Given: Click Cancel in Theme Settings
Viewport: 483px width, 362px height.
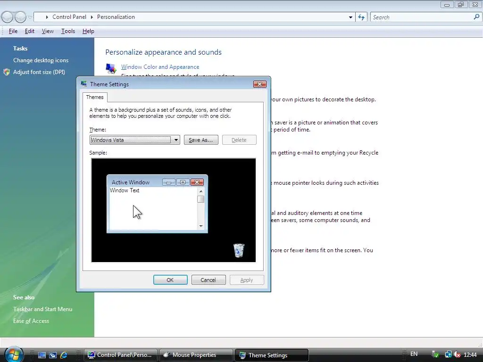Looking at the screenshot, I should tap(208, 280).
